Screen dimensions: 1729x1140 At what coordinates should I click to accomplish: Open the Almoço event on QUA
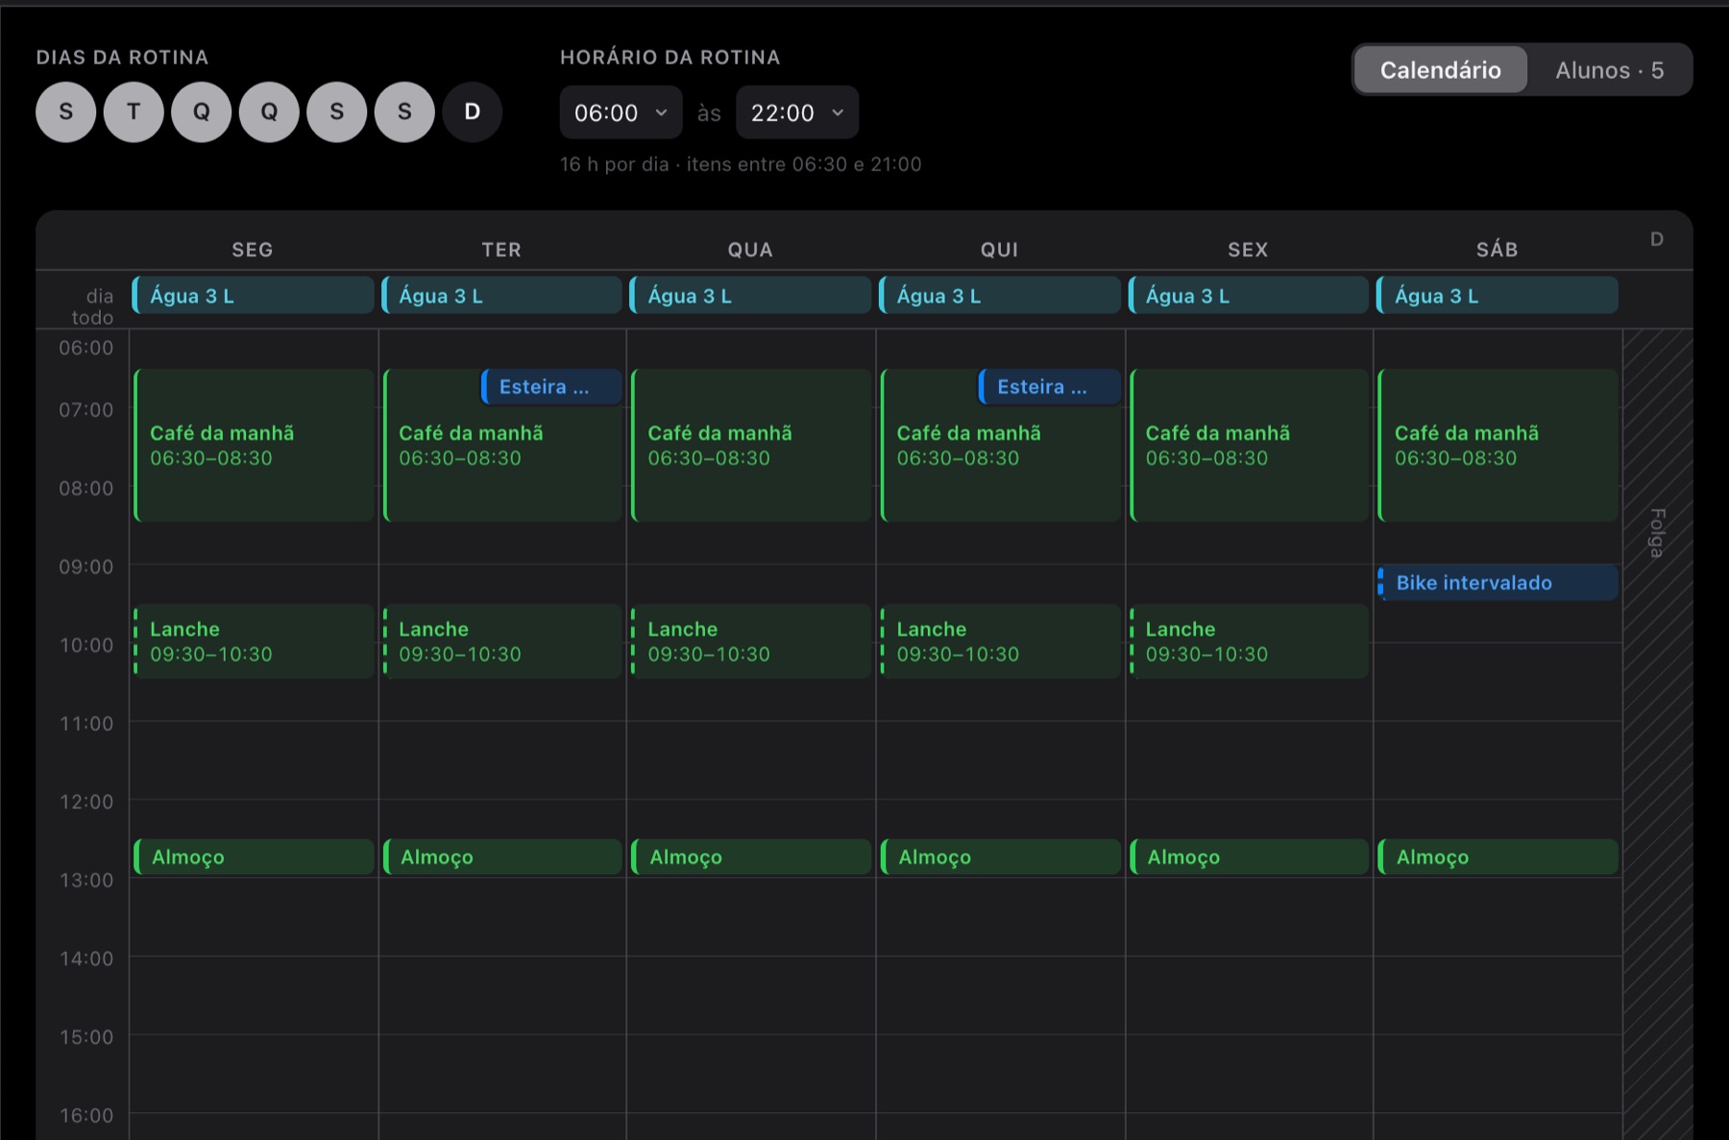(750, 857)
